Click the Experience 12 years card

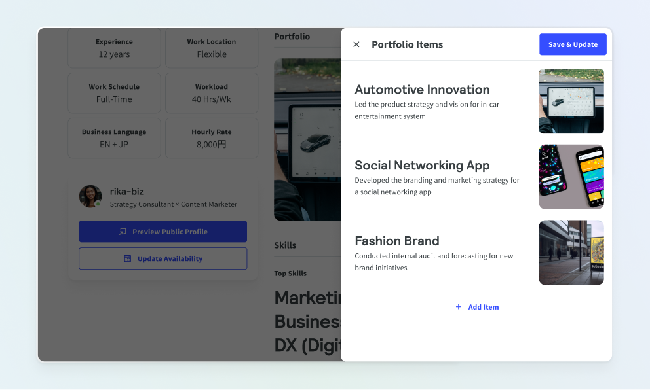pos(114,48)
